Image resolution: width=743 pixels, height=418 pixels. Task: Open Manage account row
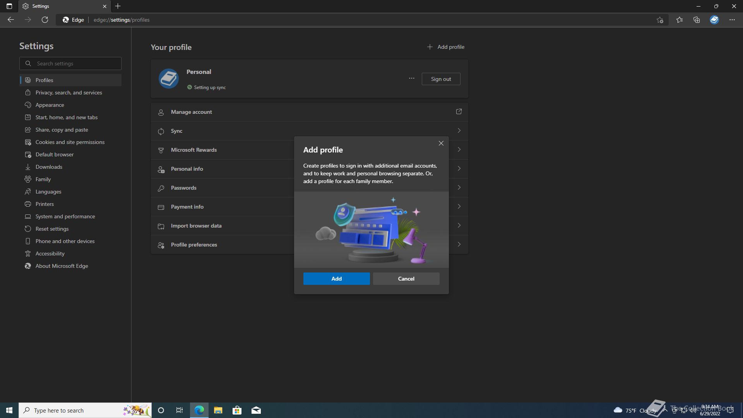pos(309,112)
